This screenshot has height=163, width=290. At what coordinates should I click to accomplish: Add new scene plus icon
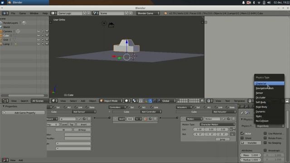tap(126, 13)
